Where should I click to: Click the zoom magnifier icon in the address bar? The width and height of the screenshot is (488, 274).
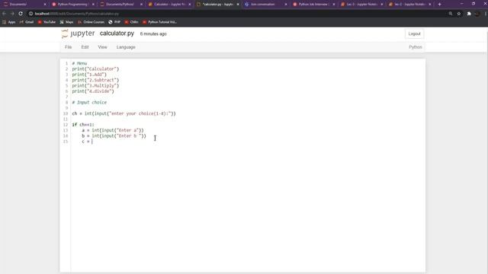pyautogui.click(x=451, y=14)
